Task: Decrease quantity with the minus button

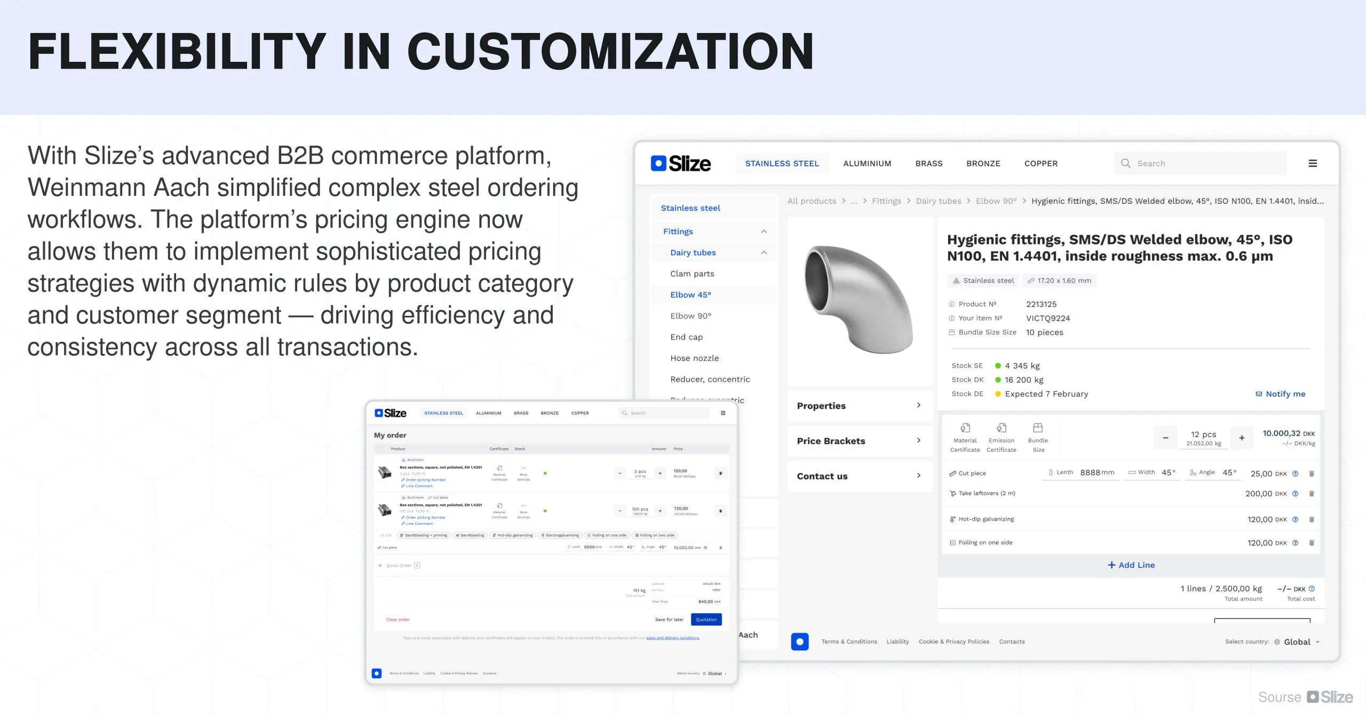Action: tap(1165, 438)
